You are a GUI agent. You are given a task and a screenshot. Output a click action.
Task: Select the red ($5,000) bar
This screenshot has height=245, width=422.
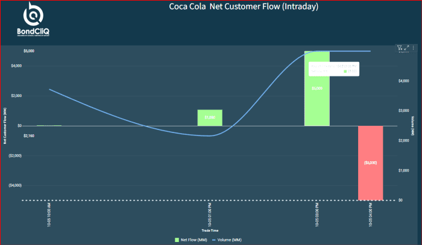[x=371, y=163]
